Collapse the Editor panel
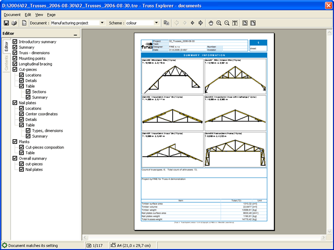Image resolution: width=334 pixels, height=250 pixels. (x=75, y=34)
